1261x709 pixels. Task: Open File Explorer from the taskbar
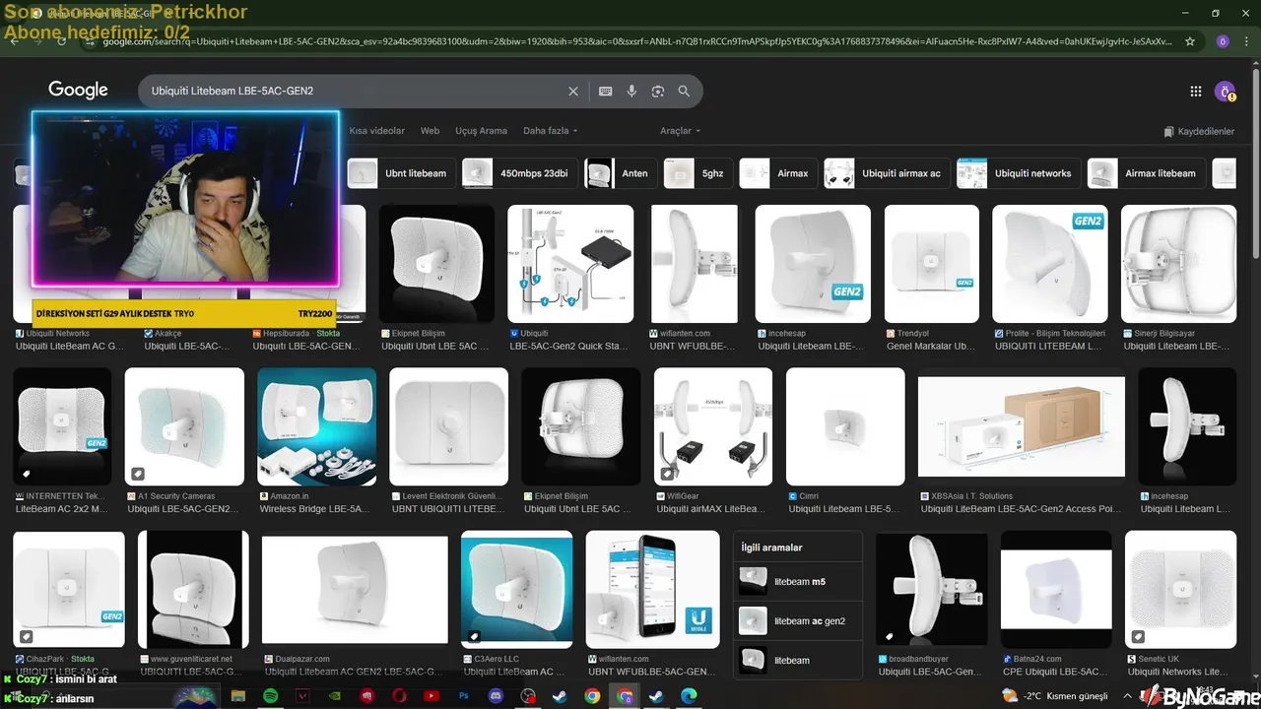[x=237, y=696]
